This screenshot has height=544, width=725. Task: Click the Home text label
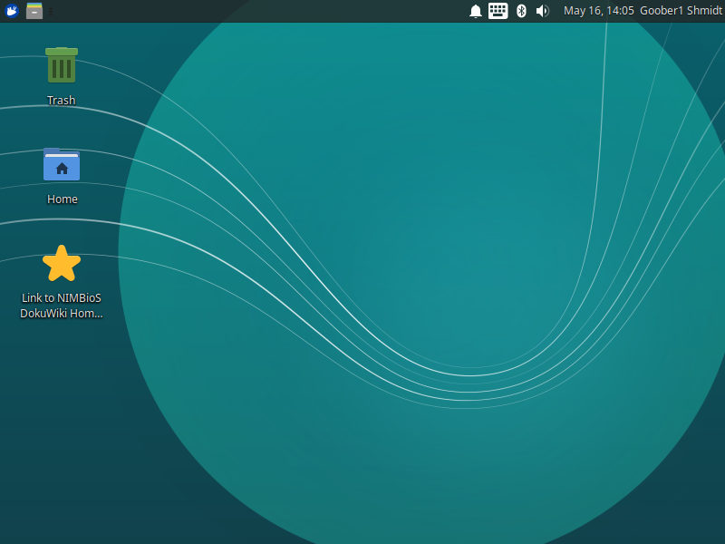tap(62, 199)
